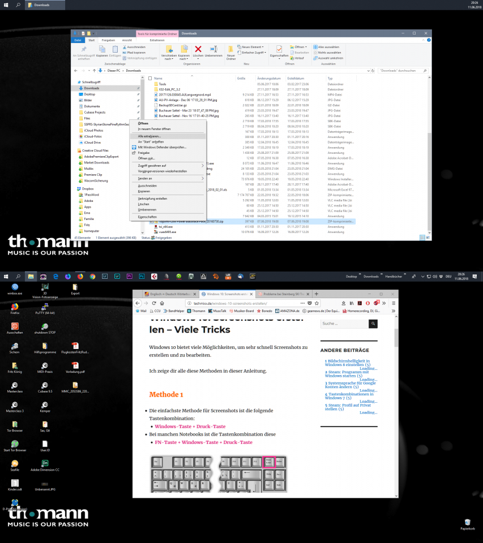Open the action center notification icon
Viewport: 483px width, 543px height.
click(x=475, y=277)
